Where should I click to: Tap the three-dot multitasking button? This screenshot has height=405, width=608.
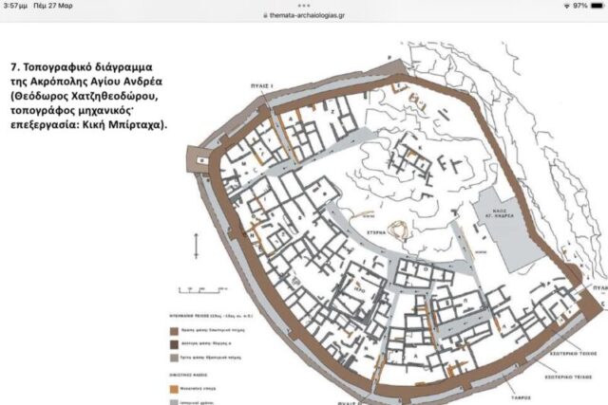(x=304, y=6)
